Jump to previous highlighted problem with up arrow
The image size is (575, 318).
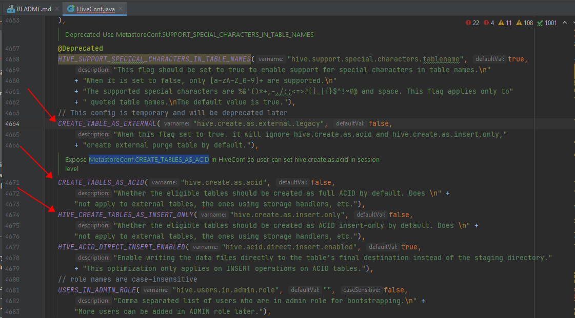pyautogui.click(x=565, y=23)
